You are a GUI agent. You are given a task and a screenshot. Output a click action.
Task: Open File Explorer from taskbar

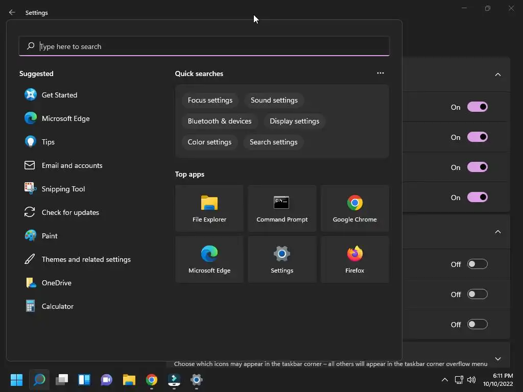tap(129, 380)
